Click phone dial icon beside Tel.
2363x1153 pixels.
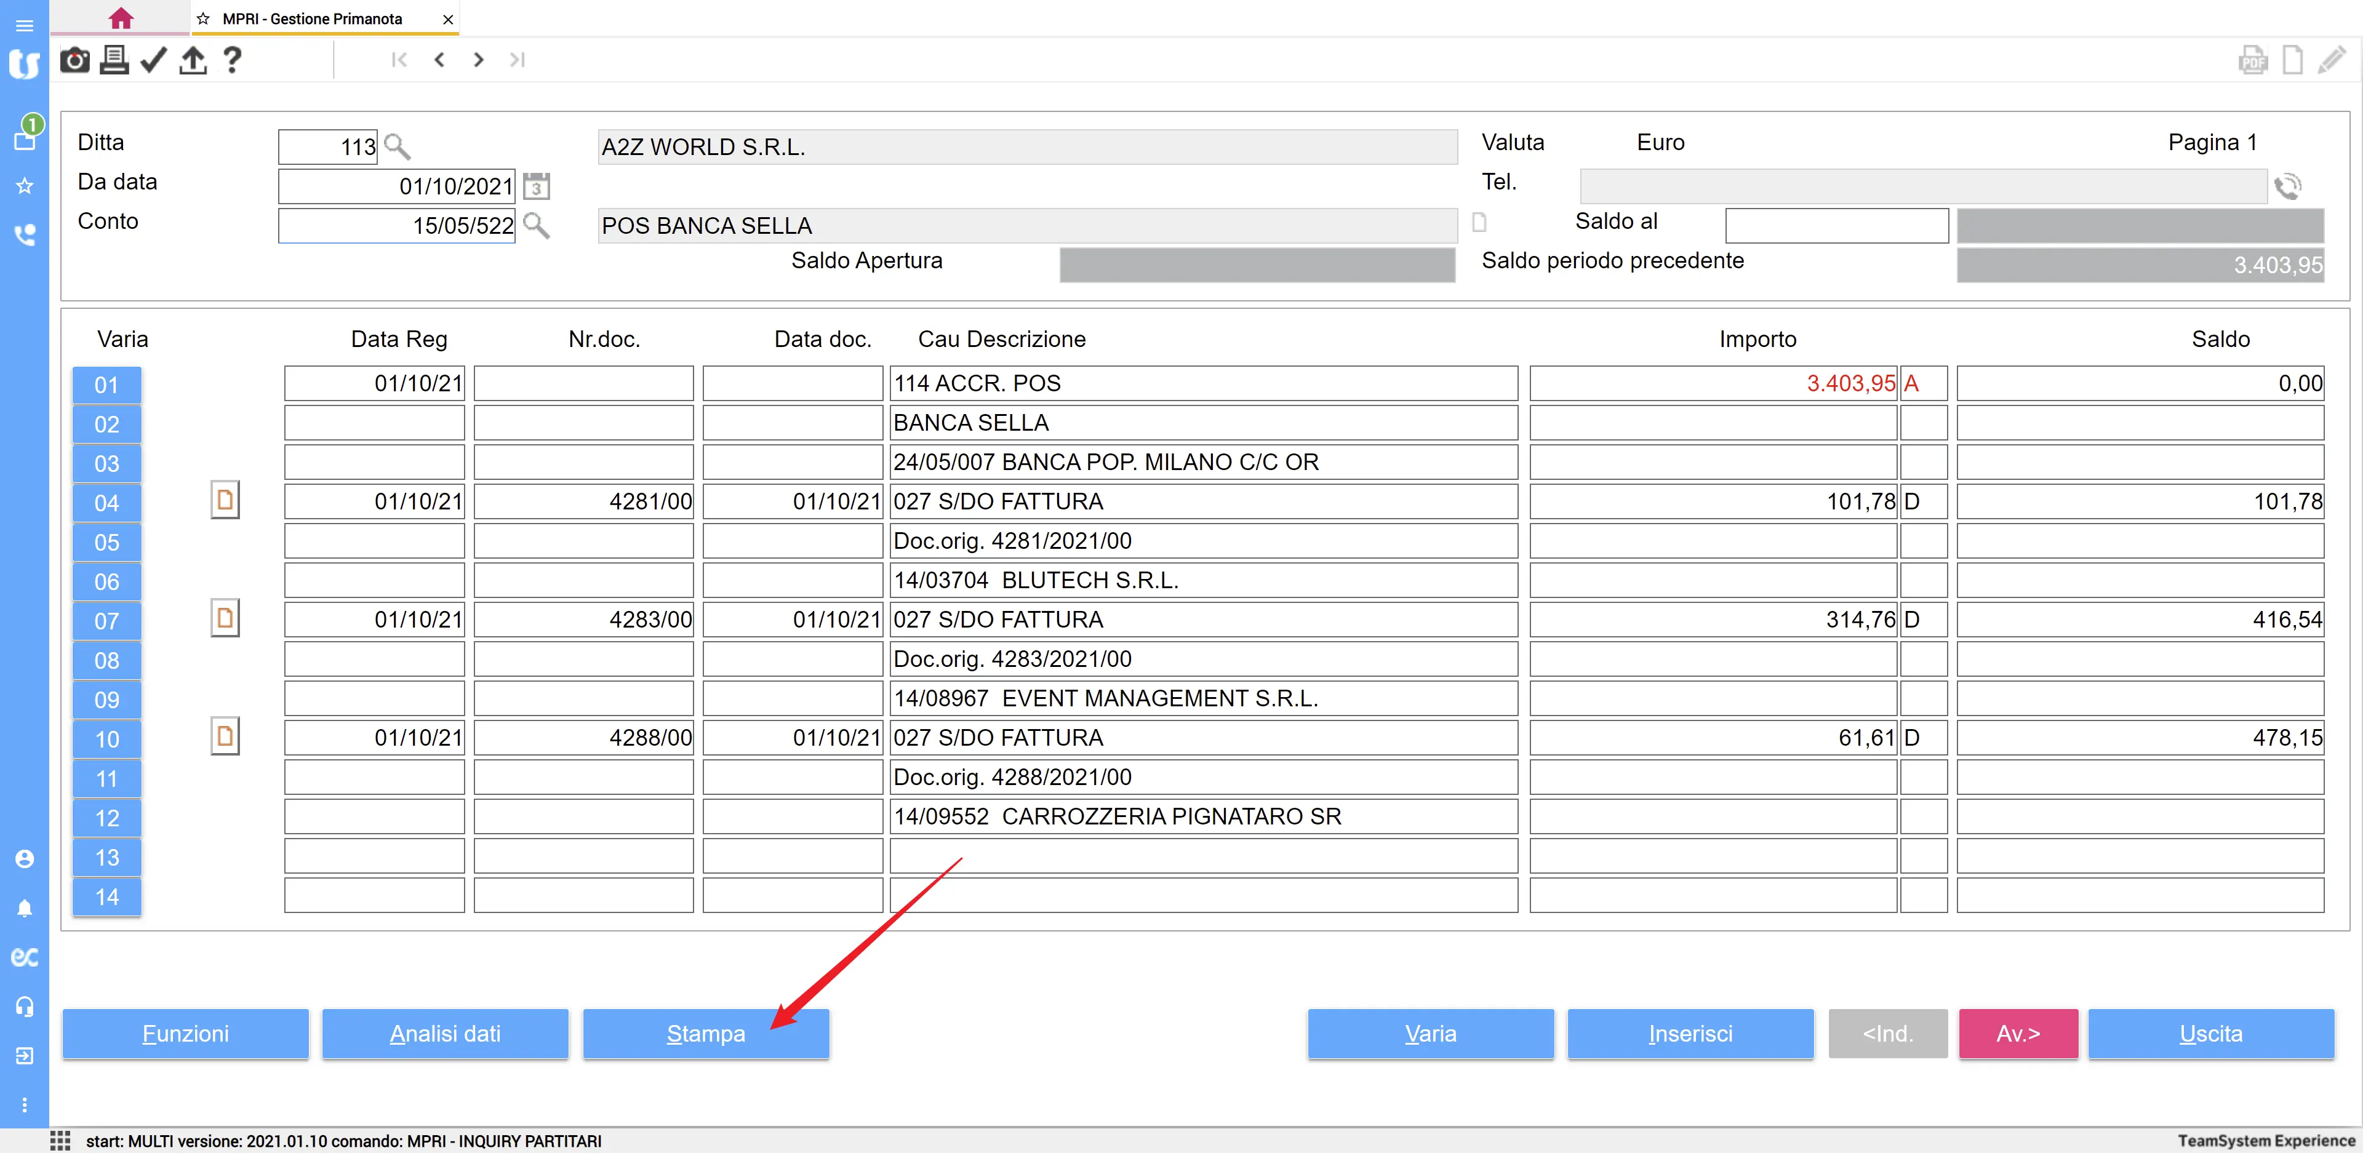(x=2287, y=186)
